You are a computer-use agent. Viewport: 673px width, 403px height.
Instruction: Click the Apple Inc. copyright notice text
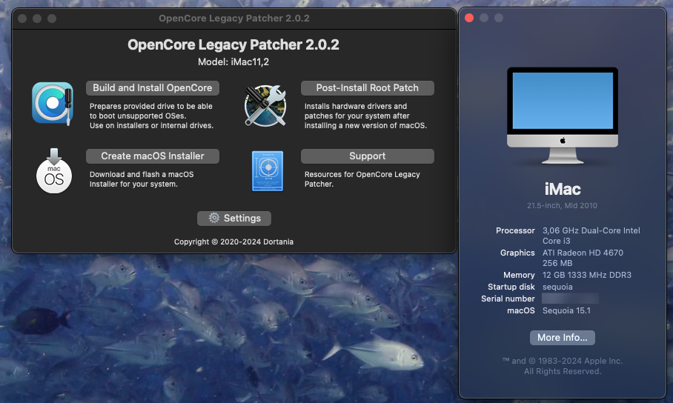pos(563,366)
